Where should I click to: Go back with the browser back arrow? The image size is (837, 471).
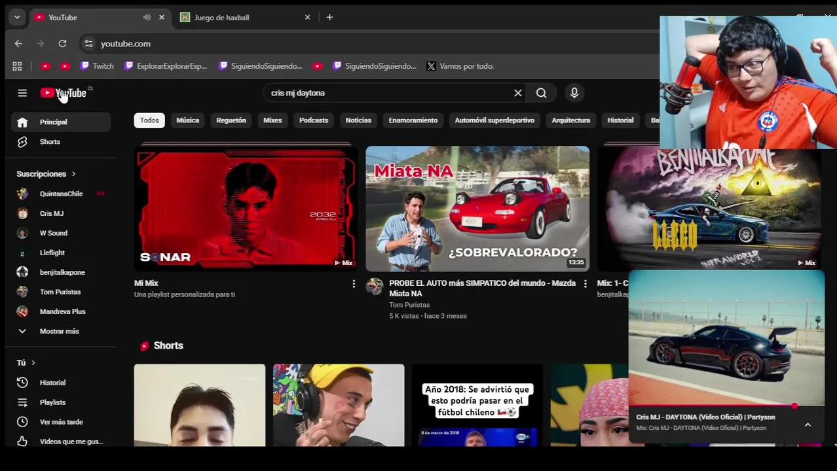(18, 44)
